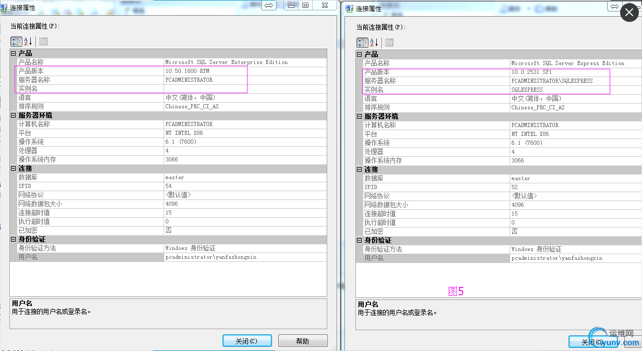Sort properties alphabetically in Enterprise Edition window
This screenshot has width=642, height=351.
tap(28, 42)
